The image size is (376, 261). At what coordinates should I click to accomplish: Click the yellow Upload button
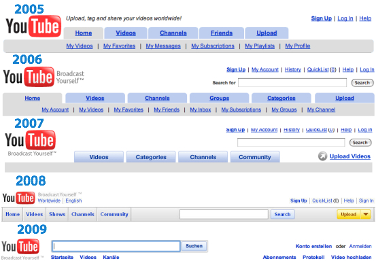(x=349, y=214)
